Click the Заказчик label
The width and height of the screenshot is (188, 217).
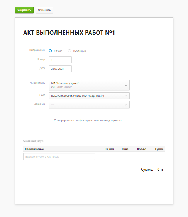coord(39,104)
